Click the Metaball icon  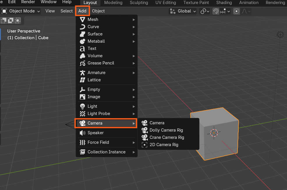[82, 41]
